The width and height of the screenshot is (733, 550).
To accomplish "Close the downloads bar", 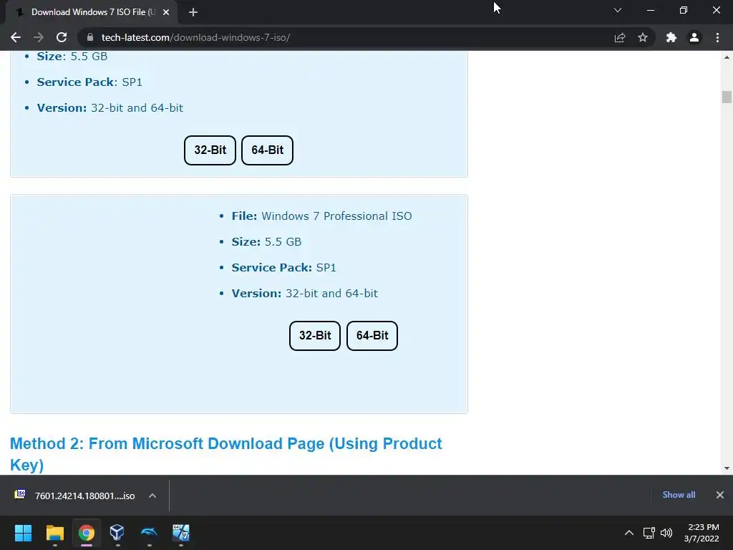I will [720, 495].
